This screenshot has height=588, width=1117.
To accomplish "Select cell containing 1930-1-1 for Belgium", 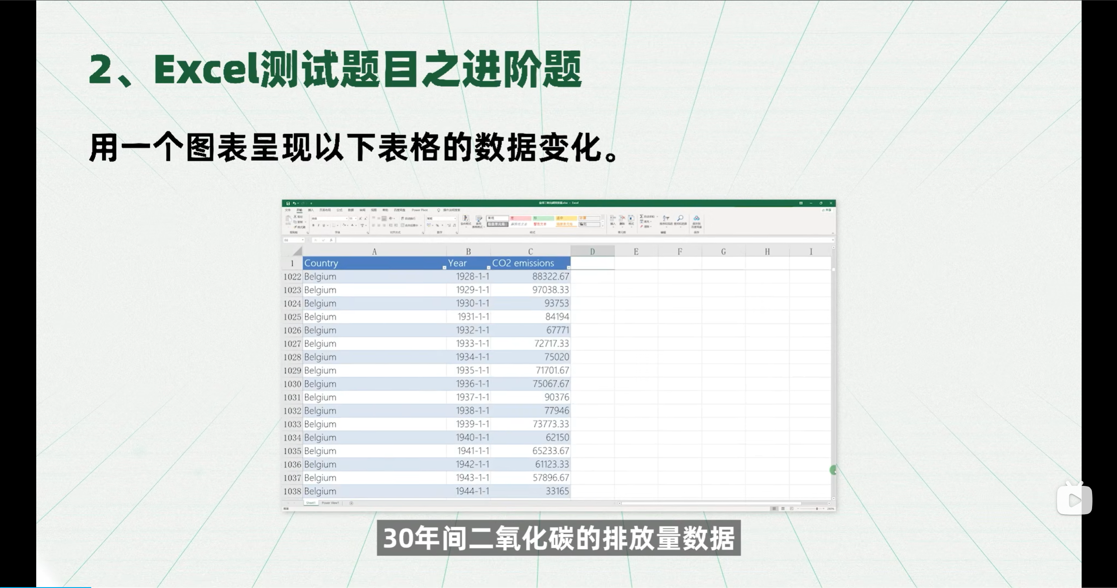I will (472, 303).
